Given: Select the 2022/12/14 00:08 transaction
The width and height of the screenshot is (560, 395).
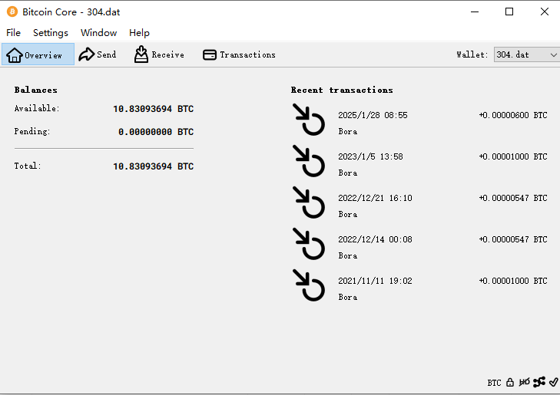Looking at the screenshot, I should [419, 247].
